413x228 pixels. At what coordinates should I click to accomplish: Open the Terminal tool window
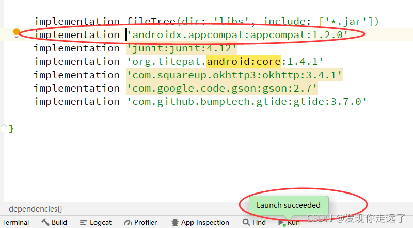tap(15, 222)
